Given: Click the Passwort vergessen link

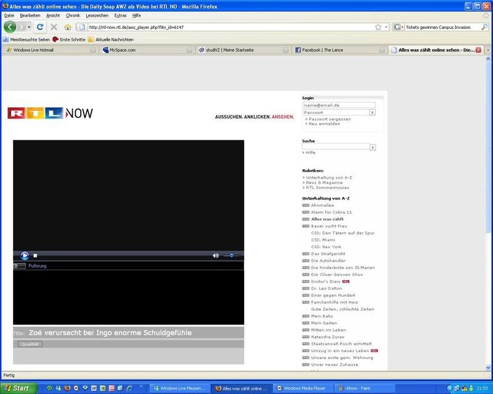Looking at the screenshot, I should (330, 119).
